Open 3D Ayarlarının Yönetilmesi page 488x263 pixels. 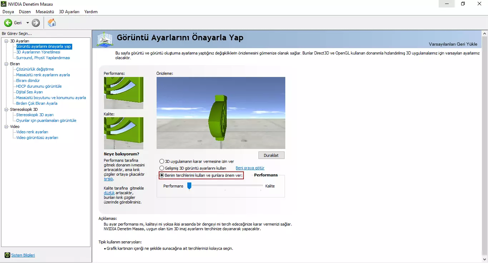(38, 52)
